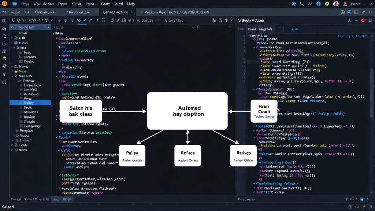Select the yellow icon in the left activity bar
Screen dimensions: 375x211
tap(4, 58)
